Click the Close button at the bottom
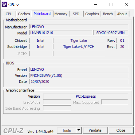Viewport: 135px width, 135px height. click(x=121, y=130)
